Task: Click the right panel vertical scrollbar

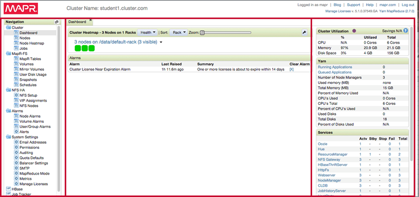Action: 412,93
